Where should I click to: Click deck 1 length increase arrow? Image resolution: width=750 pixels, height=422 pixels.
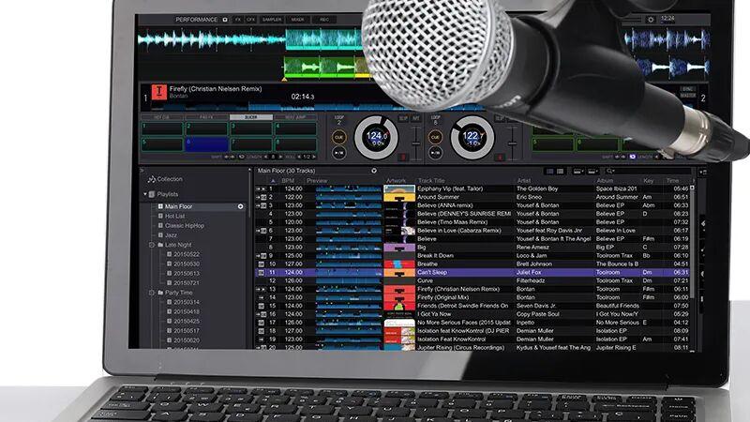click(x=280, y=157)
